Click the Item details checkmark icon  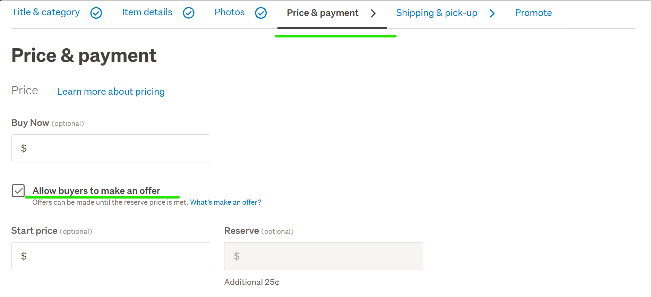[x=189, y=13]
